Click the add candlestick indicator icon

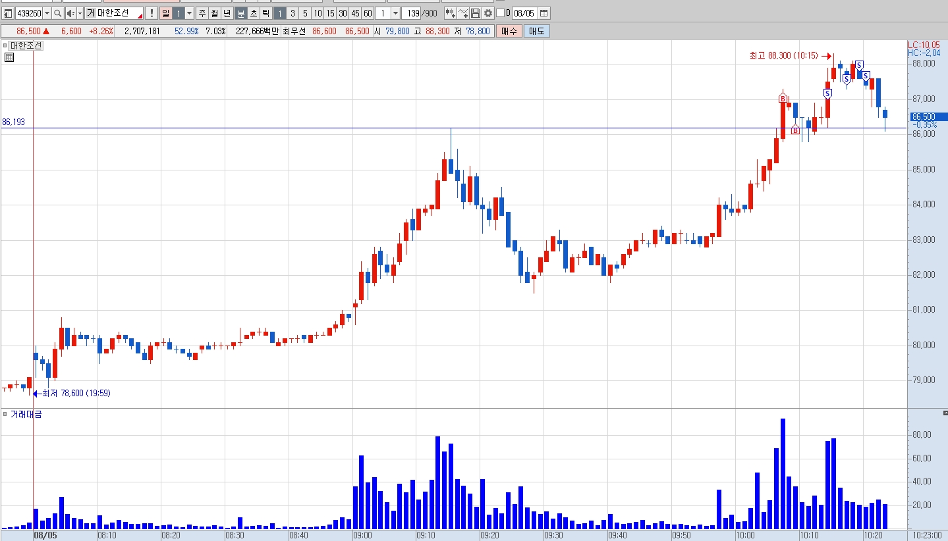pos(451,13)
